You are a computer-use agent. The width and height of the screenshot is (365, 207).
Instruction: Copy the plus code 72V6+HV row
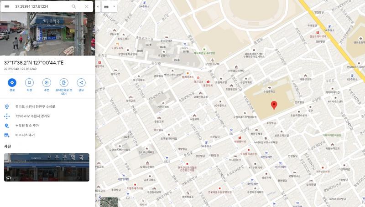click(47, 116)
